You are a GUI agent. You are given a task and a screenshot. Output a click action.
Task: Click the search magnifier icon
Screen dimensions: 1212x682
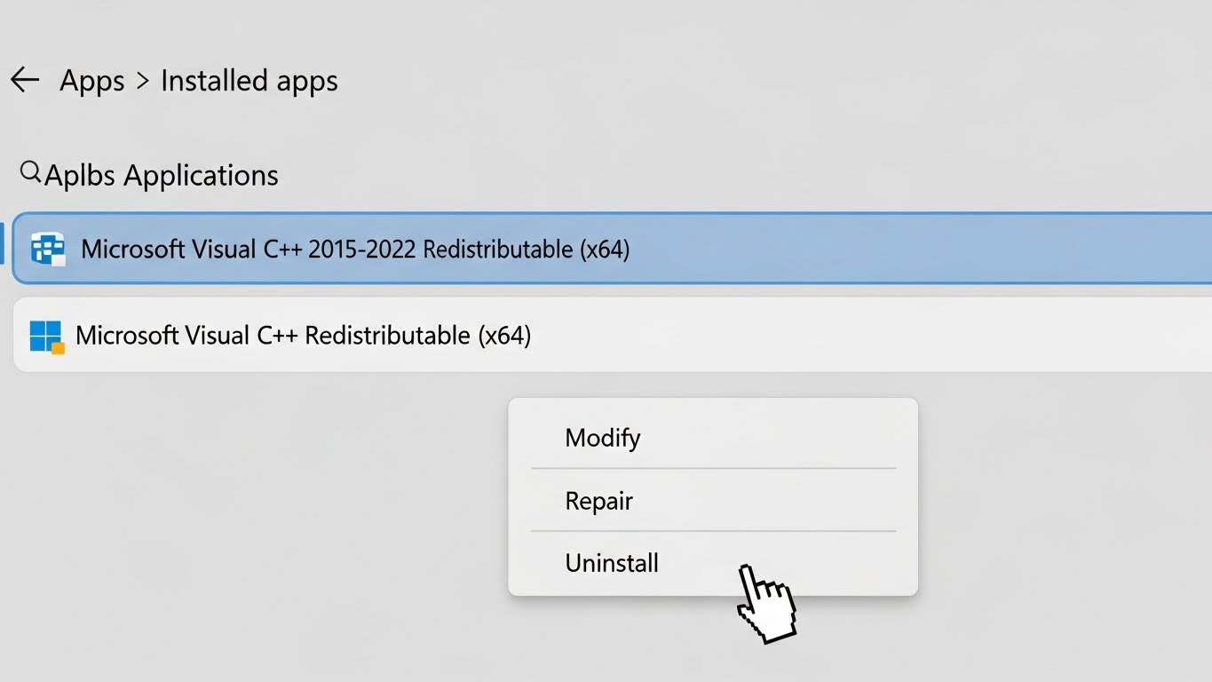[x=30, y=171]
